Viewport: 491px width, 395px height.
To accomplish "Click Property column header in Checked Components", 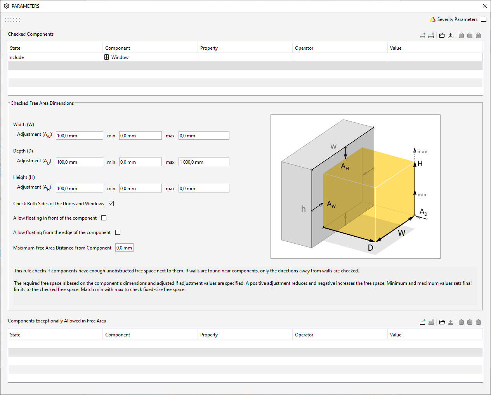I will click(x=245, y=48).
